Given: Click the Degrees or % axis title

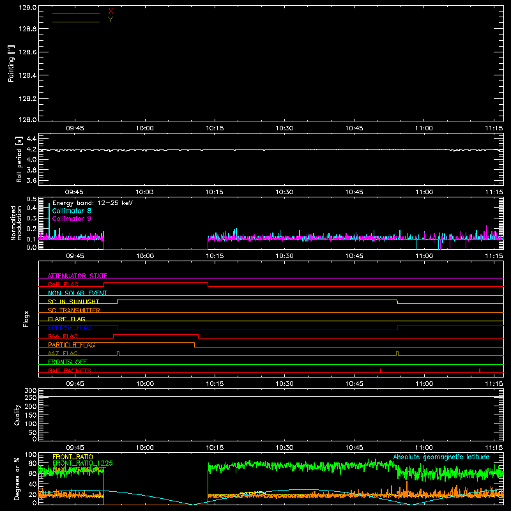Looking at the screenshot, I should click(17, 478).
